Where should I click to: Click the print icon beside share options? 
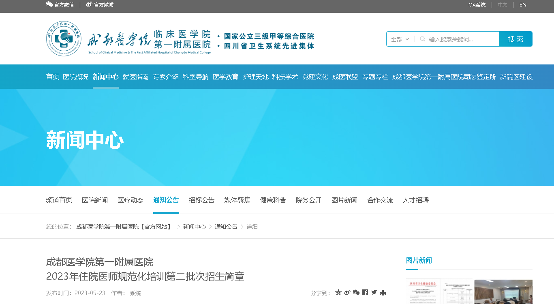click(383, 293)
